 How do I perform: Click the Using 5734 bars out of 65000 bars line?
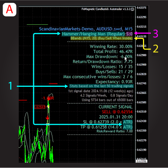tap(108, 100)
